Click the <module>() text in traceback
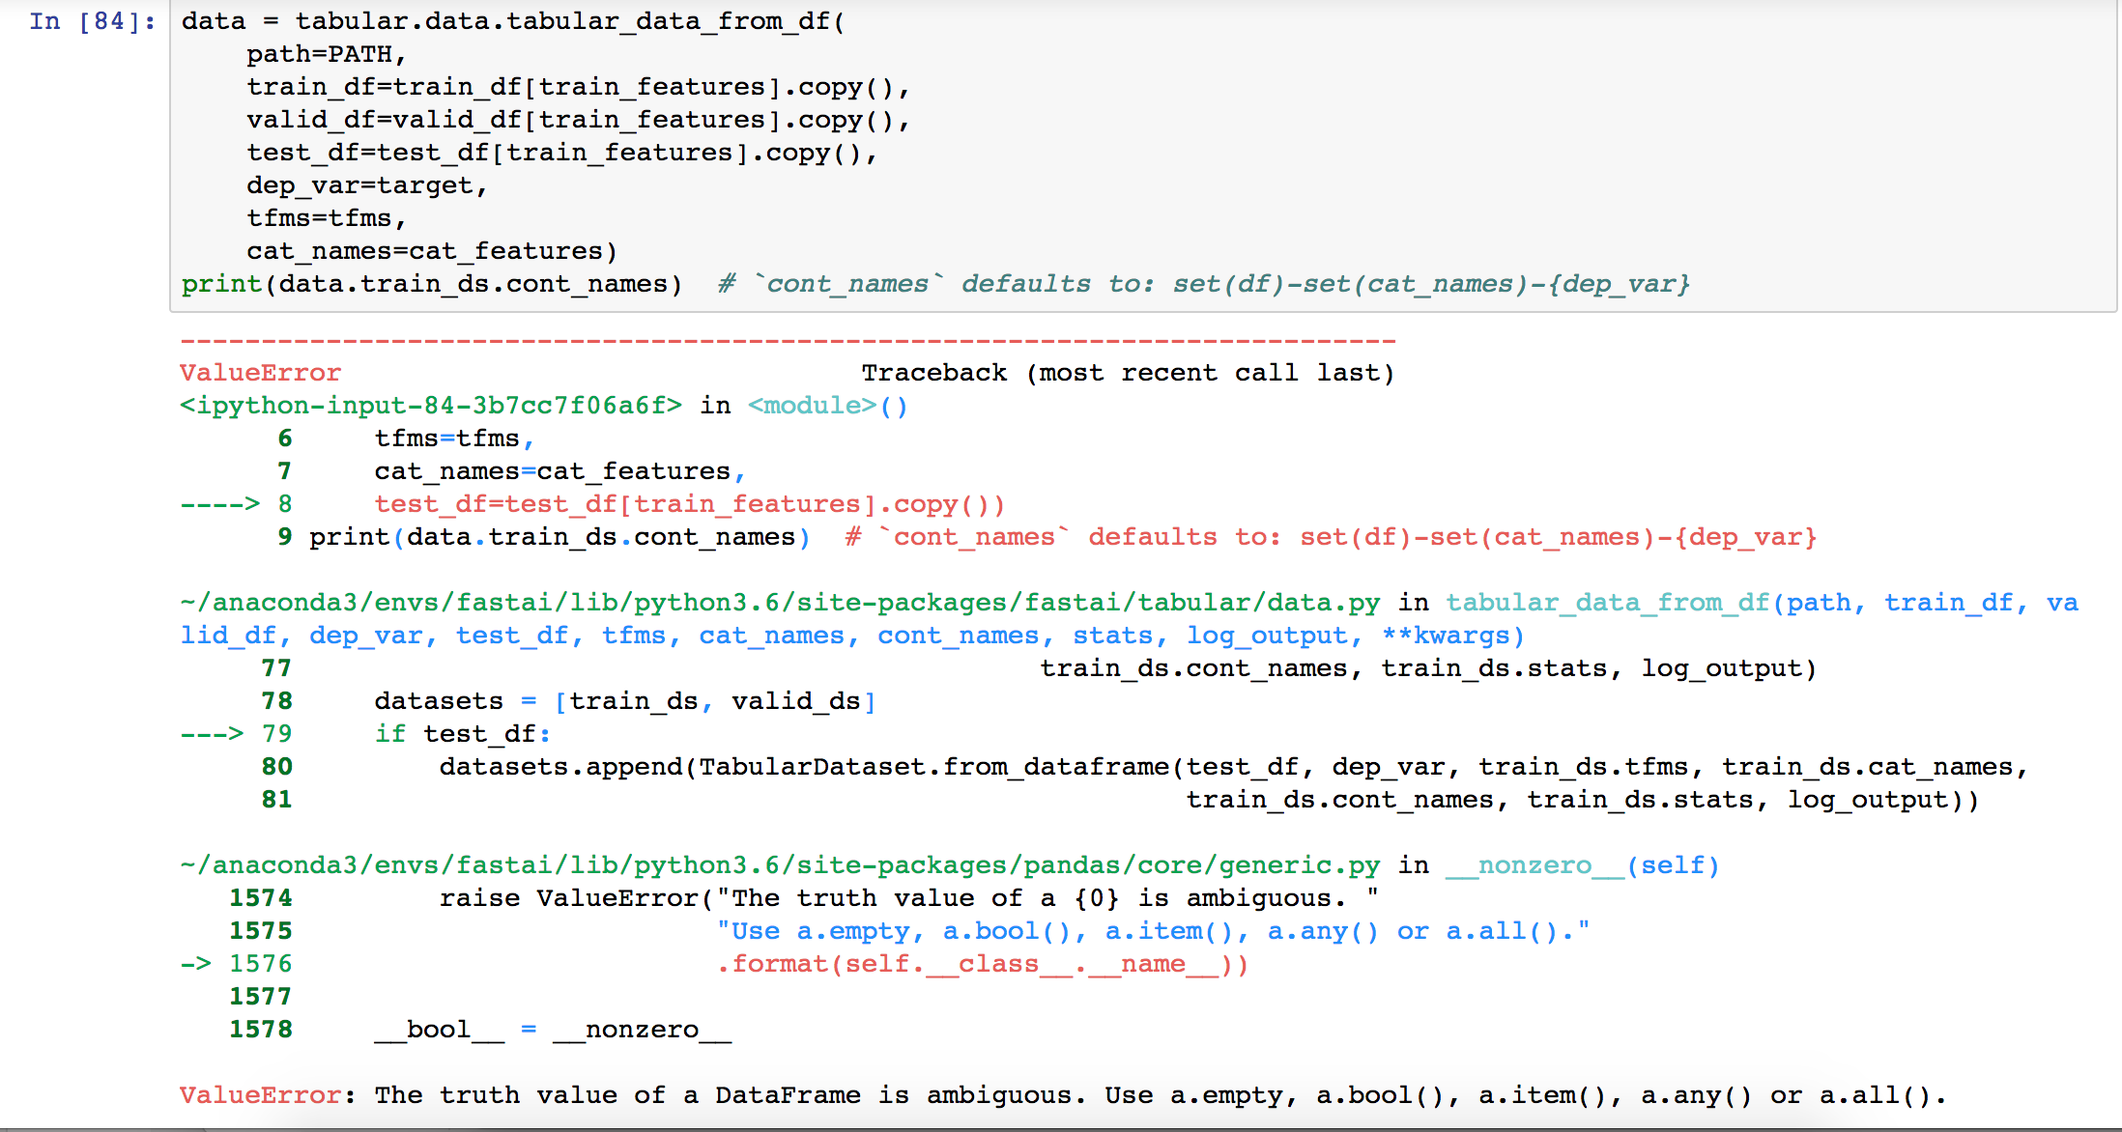The image size is (2122, 1132). [x=827, y=406]
